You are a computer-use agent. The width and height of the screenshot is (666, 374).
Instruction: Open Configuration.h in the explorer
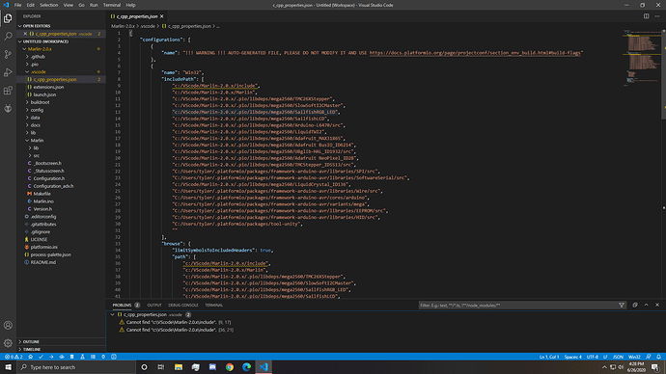click(x=49, y=178)
